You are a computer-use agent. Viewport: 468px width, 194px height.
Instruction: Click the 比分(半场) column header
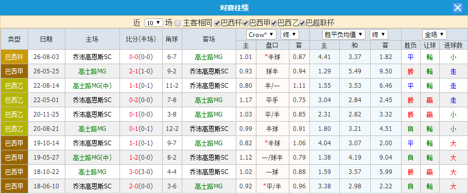coord(141,39)
